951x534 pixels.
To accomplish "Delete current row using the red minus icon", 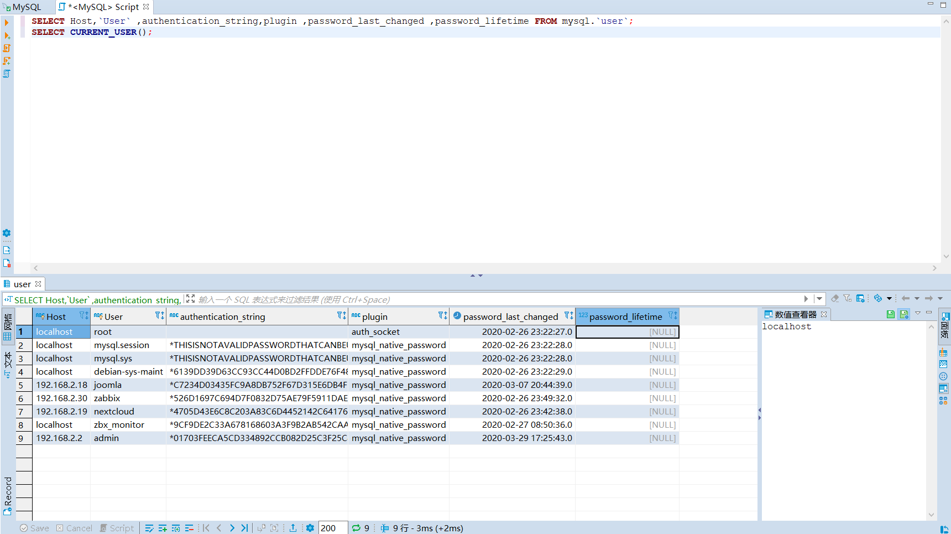I will (189, 528).
